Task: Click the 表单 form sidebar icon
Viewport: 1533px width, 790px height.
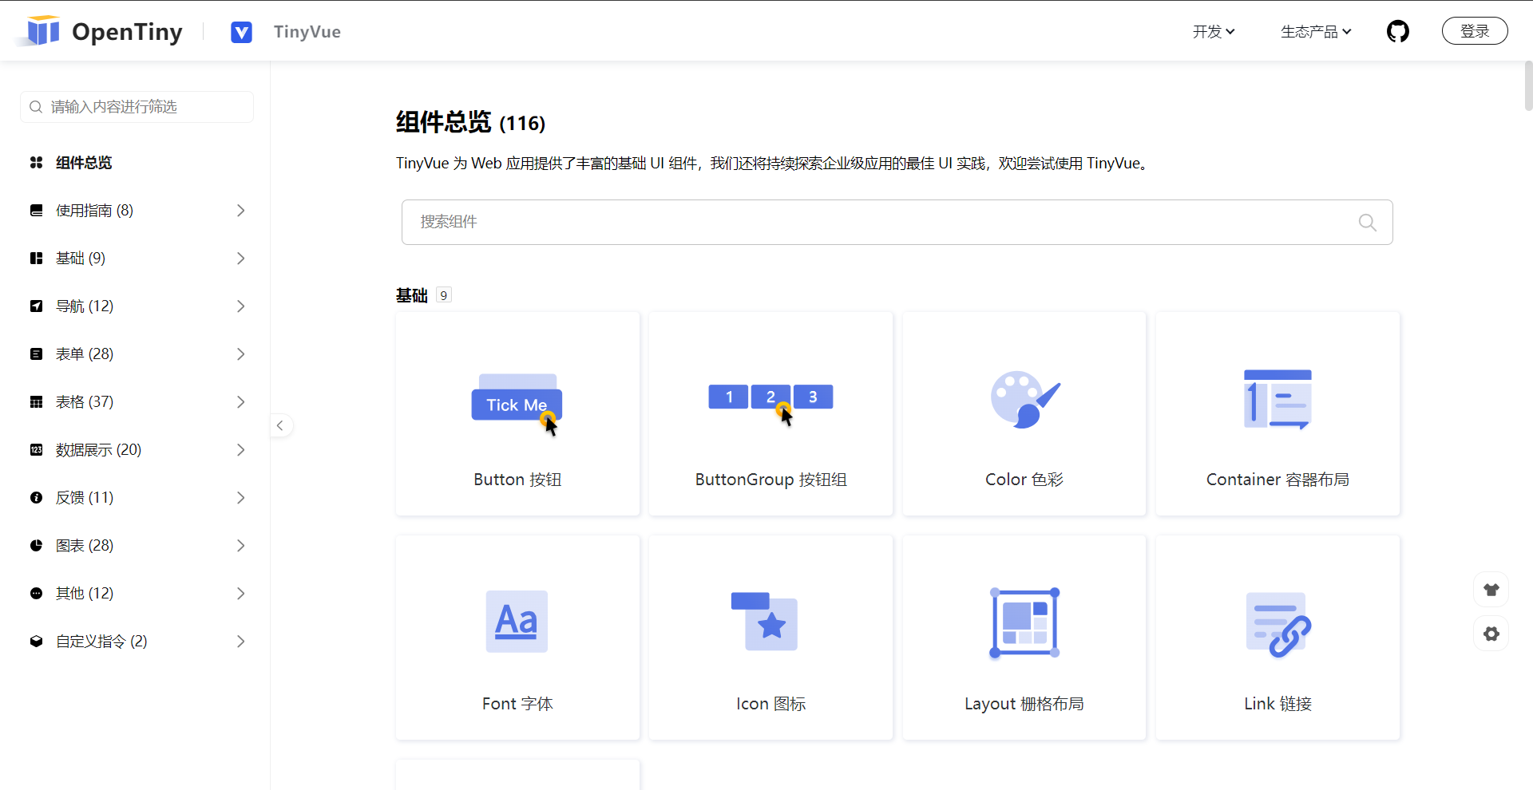Action: 36,354
